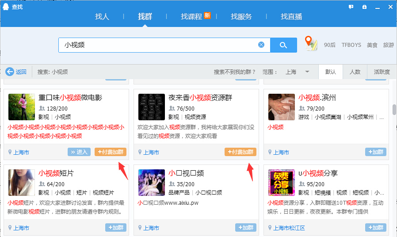The height and width of the screenshot is (237, 397).
Task: Click 付费加群 on 夜来香小视频资源群 card
Action: pyautogui.click(x=240, y=152)
